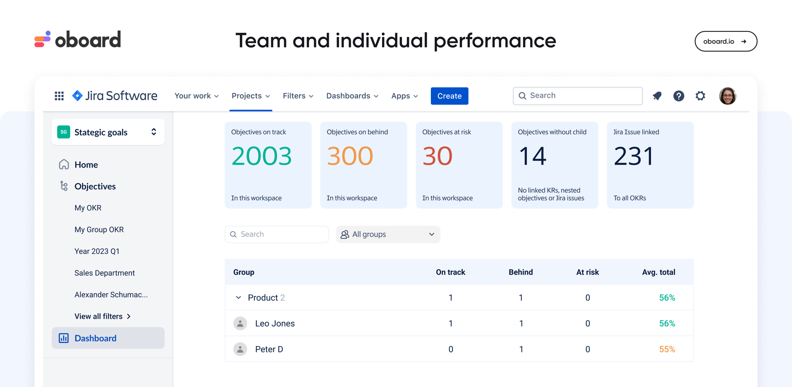Click the Home icon in sidebar
This screenshot has height=387, width=792.
coord(64,164)
